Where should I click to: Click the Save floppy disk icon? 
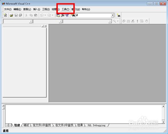16,15
